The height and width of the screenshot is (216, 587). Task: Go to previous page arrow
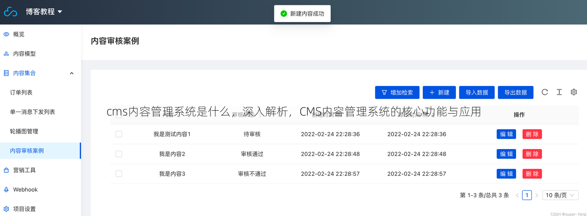[517, 195]
